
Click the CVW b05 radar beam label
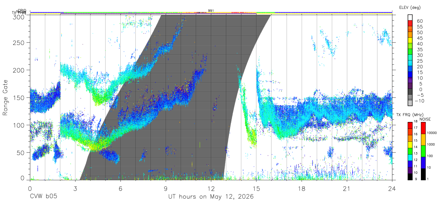tap(43, 197)
